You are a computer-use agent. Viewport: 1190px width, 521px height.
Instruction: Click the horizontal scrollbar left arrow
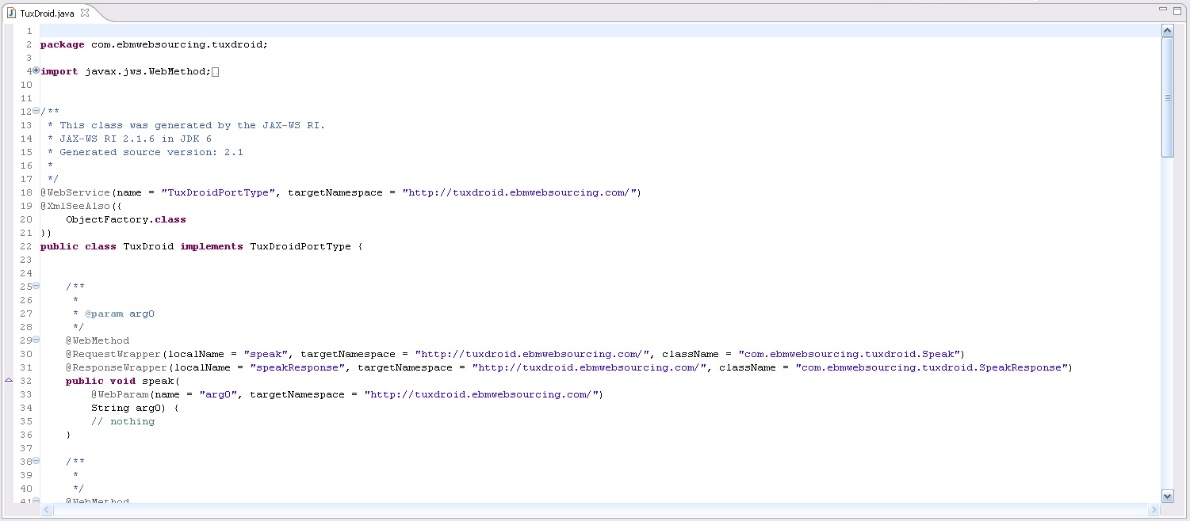(x=47, y=509)
